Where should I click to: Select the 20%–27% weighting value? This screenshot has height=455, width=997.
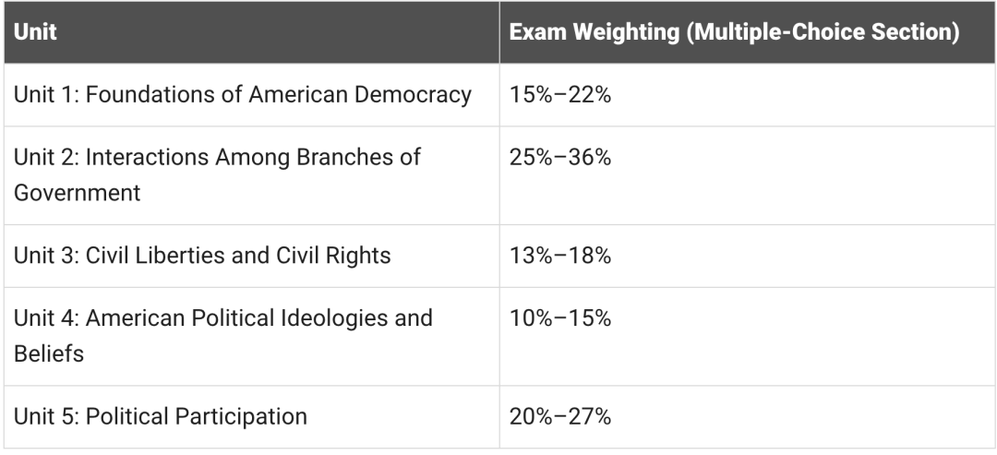pos(559,416)
